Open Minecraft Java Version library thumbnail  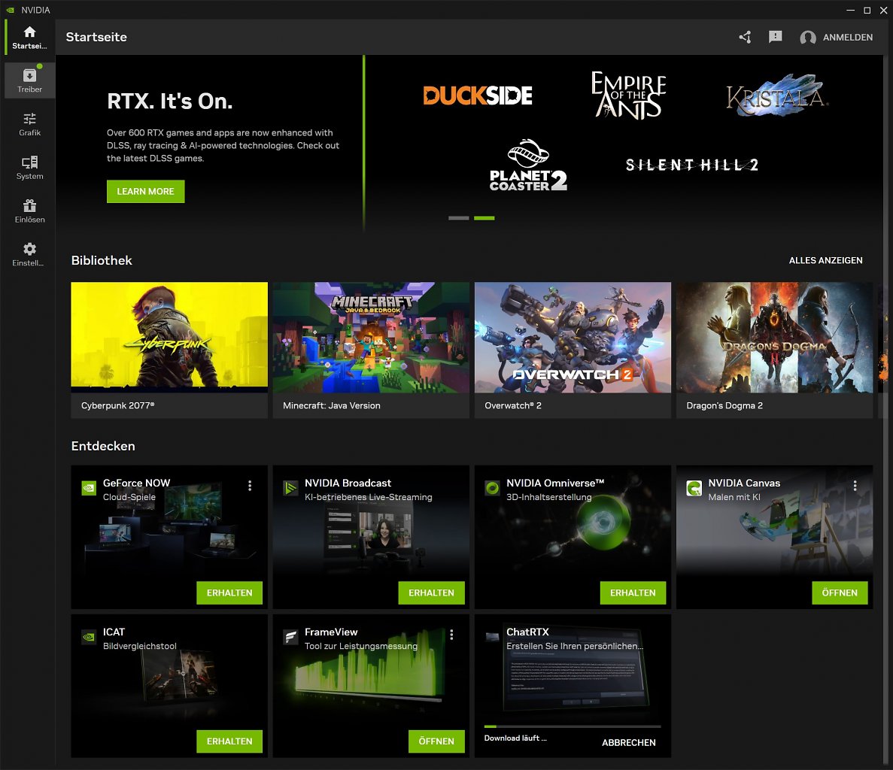[371, 337]
